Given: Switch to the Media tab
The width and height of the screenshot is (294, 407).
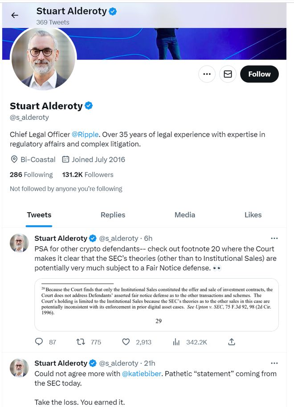Looking at the screenshot, I should (185, 215).
